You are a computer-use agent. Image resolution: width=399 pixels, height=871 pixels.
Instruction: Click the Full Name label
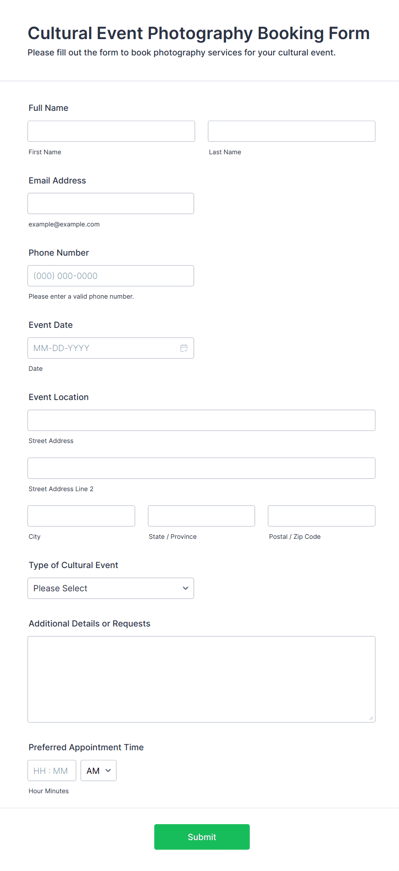48,108
